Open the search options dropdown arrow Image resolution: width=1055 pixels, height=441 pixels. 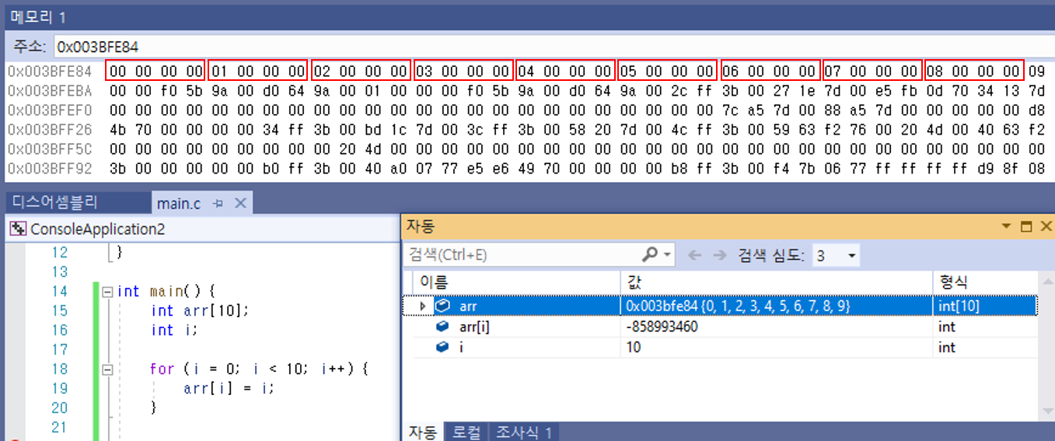pyautogui.click(x=669, y=255)
